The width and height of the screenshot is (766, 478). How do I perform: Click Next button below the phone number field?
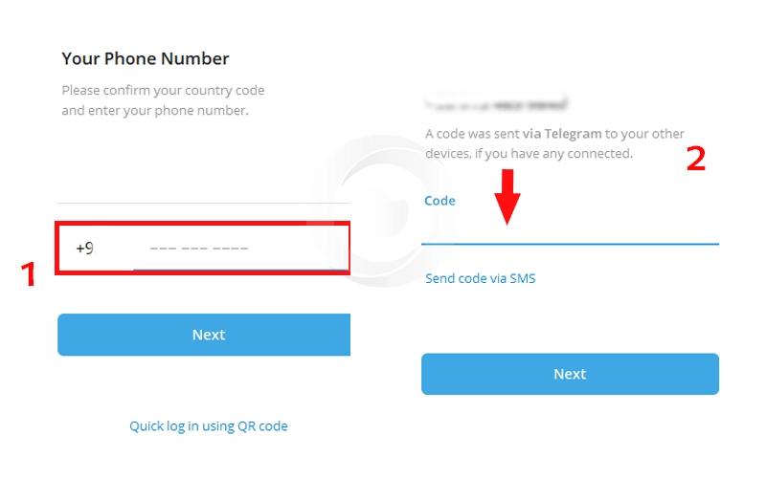[x=208, y=335]
